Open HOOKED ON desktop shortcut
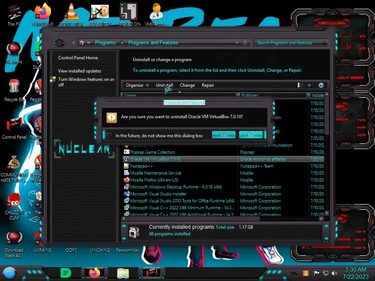 [x=128, y=15]
